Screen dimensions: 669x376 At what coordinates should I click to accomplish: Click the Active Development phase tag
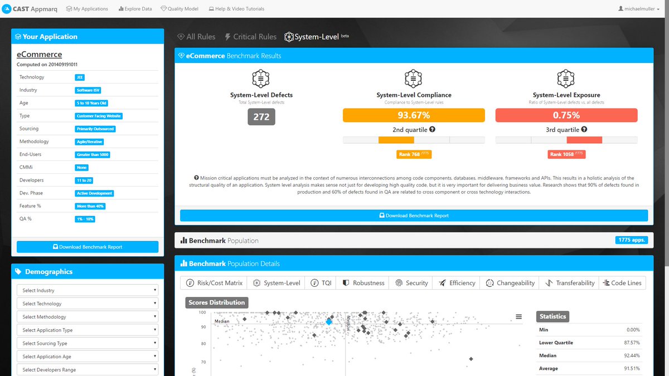[x=95, y=193]
